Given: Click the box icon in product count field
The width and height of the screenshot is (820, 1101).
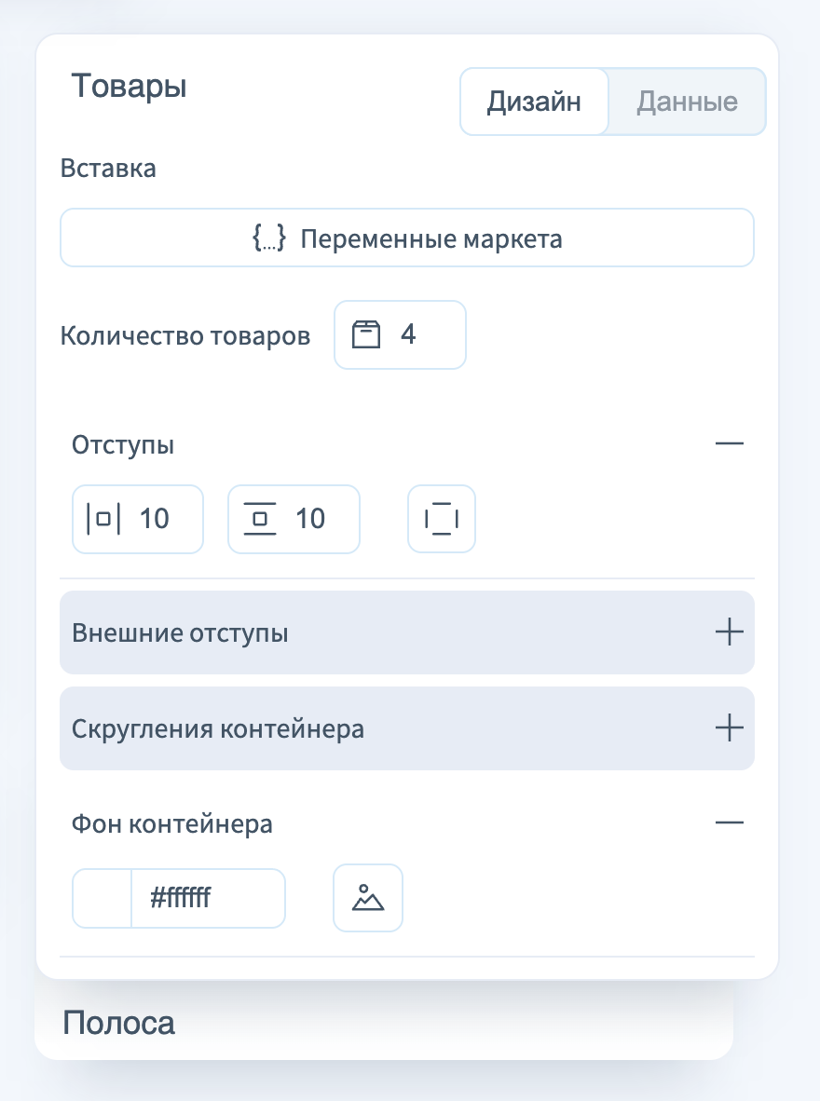Looking at the screenshot, I should pyautogui.click(x=367, y=334).
